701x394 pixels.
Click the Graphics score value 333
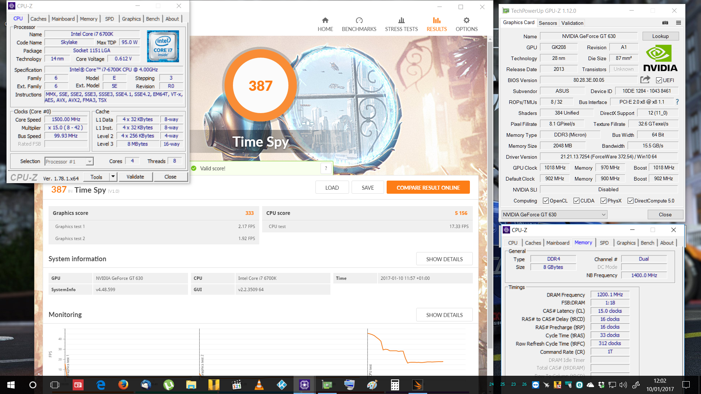[249, 213]
